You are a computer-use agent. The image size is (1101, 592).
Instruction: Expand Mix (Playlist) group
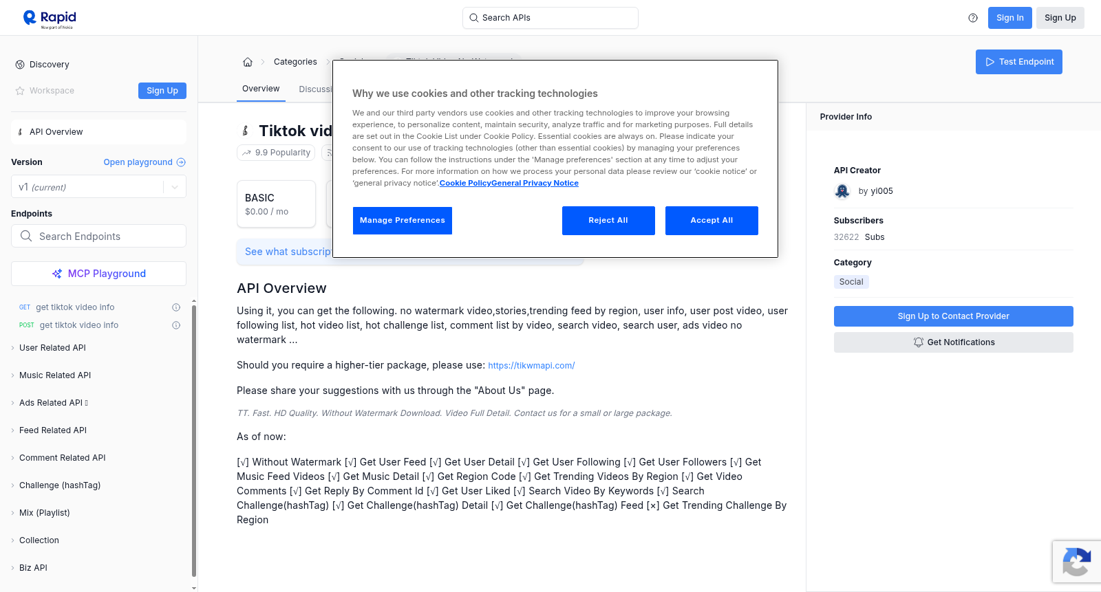45,513
